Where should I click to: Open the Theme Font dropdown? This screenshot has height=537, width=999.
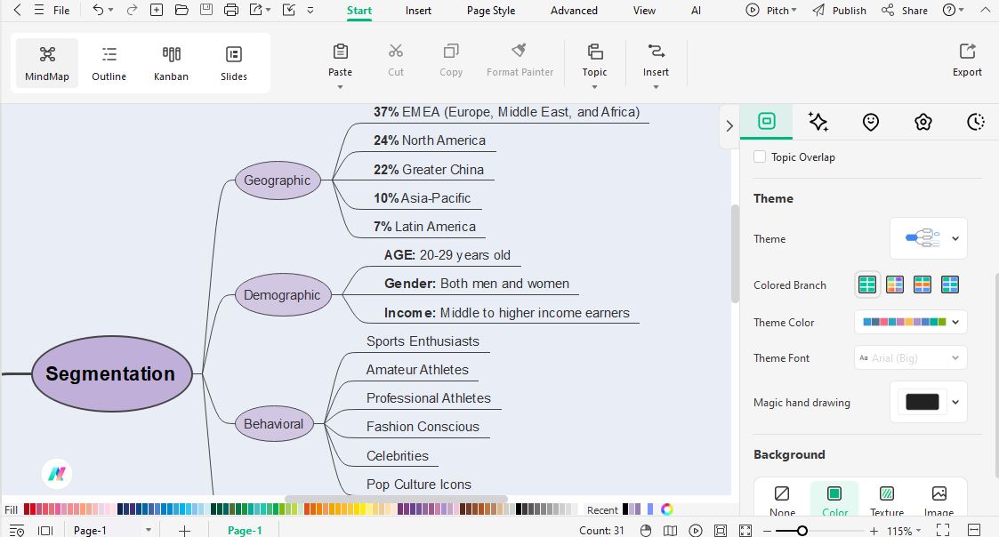(x=910, y=357)
